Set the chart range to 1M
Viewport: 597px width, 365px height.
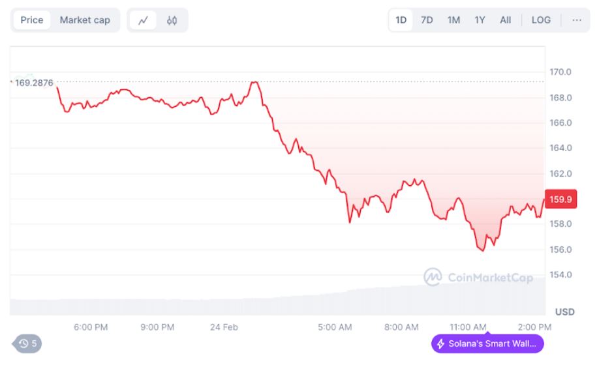click(x=453, y=20)
